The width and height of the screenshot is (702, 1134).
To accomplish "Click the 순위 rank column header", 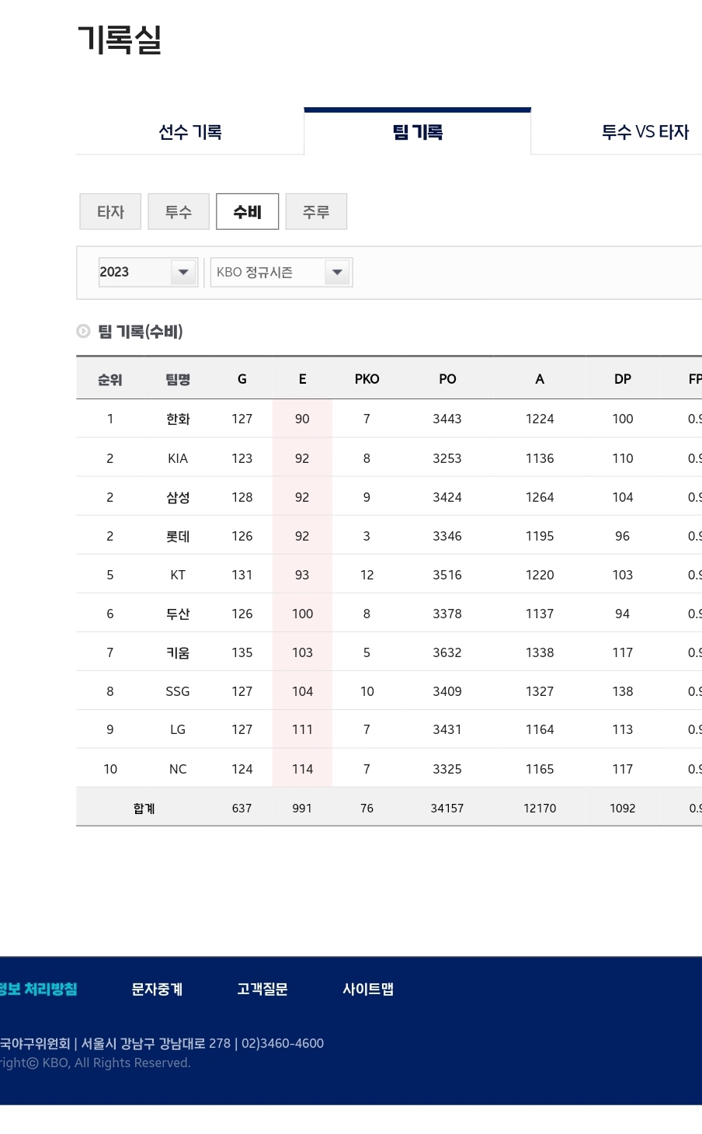I will [109, 379].
